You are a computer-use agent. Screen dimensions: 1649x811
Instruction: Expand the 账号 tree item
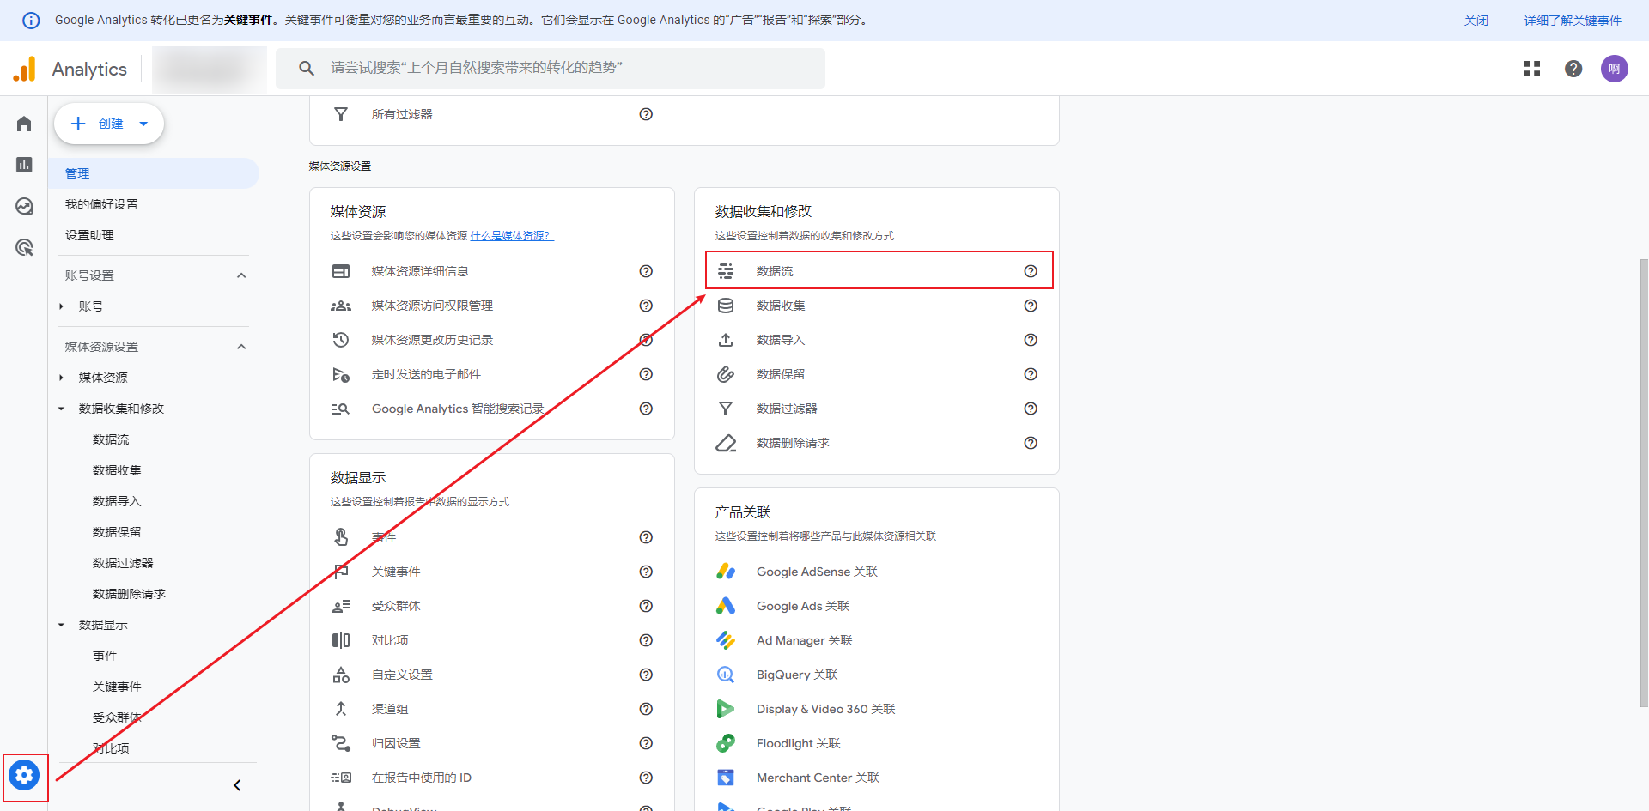pos(62,306)
